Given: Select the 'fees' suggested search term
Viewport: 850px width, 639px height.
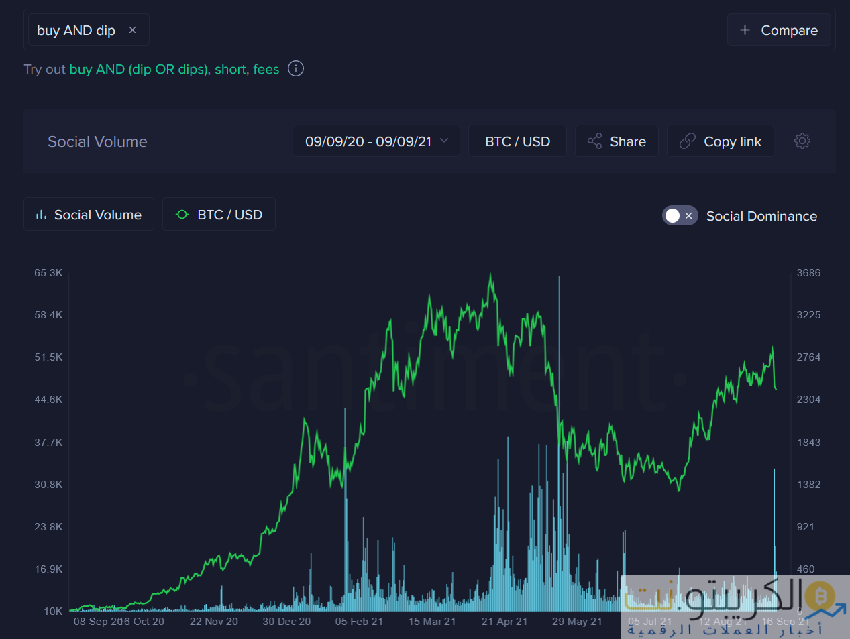Looking at the screenshot, I should pyautogui.click(x=266, y=69).
